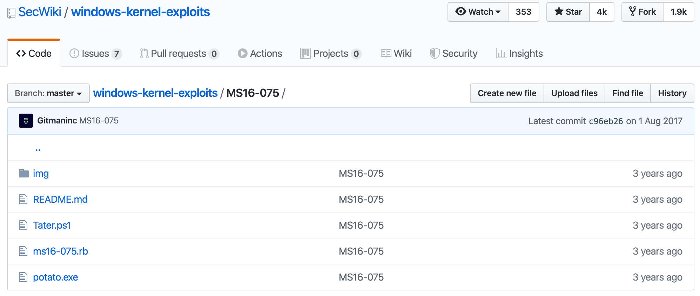The image size is (700, 296).
Task: Go up to parent directory link
Action: [x=38, y=148]
